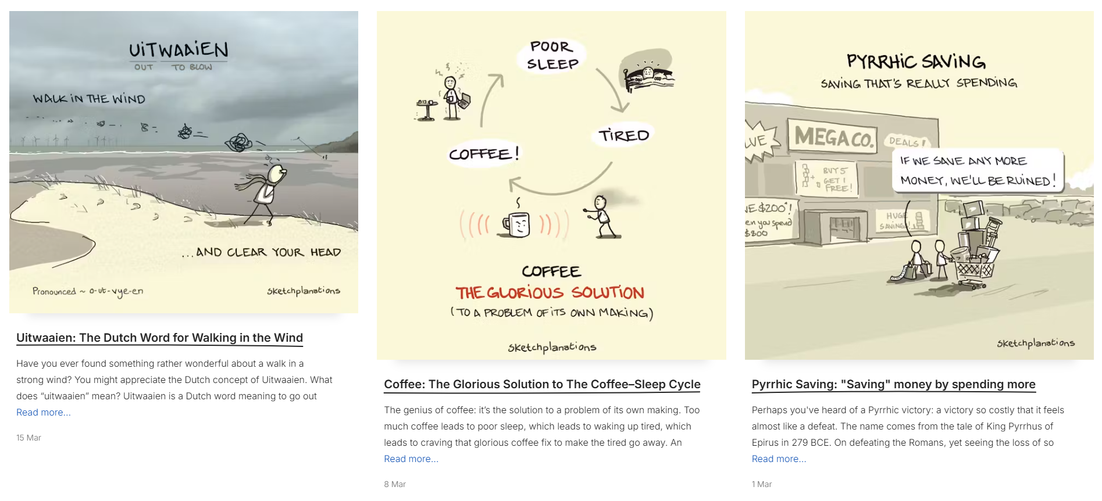Open the coffee-sleep cycle sketch image

point(551,185)
